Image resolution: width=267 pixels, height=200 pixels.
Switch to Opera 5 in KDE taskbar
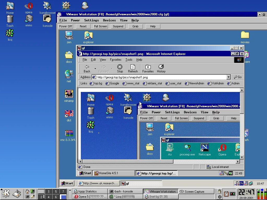point(90,197)
